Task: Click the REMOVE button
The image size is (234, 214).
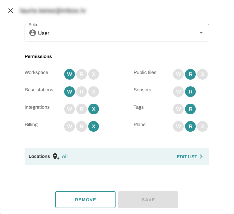Action: click(x=85, y=200)
